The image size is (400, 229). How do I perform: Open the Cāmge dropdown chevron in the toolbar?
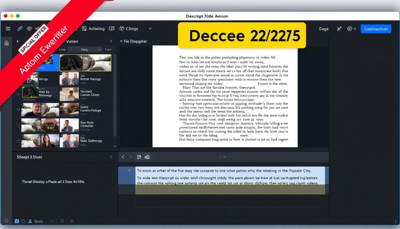[150, 28]
